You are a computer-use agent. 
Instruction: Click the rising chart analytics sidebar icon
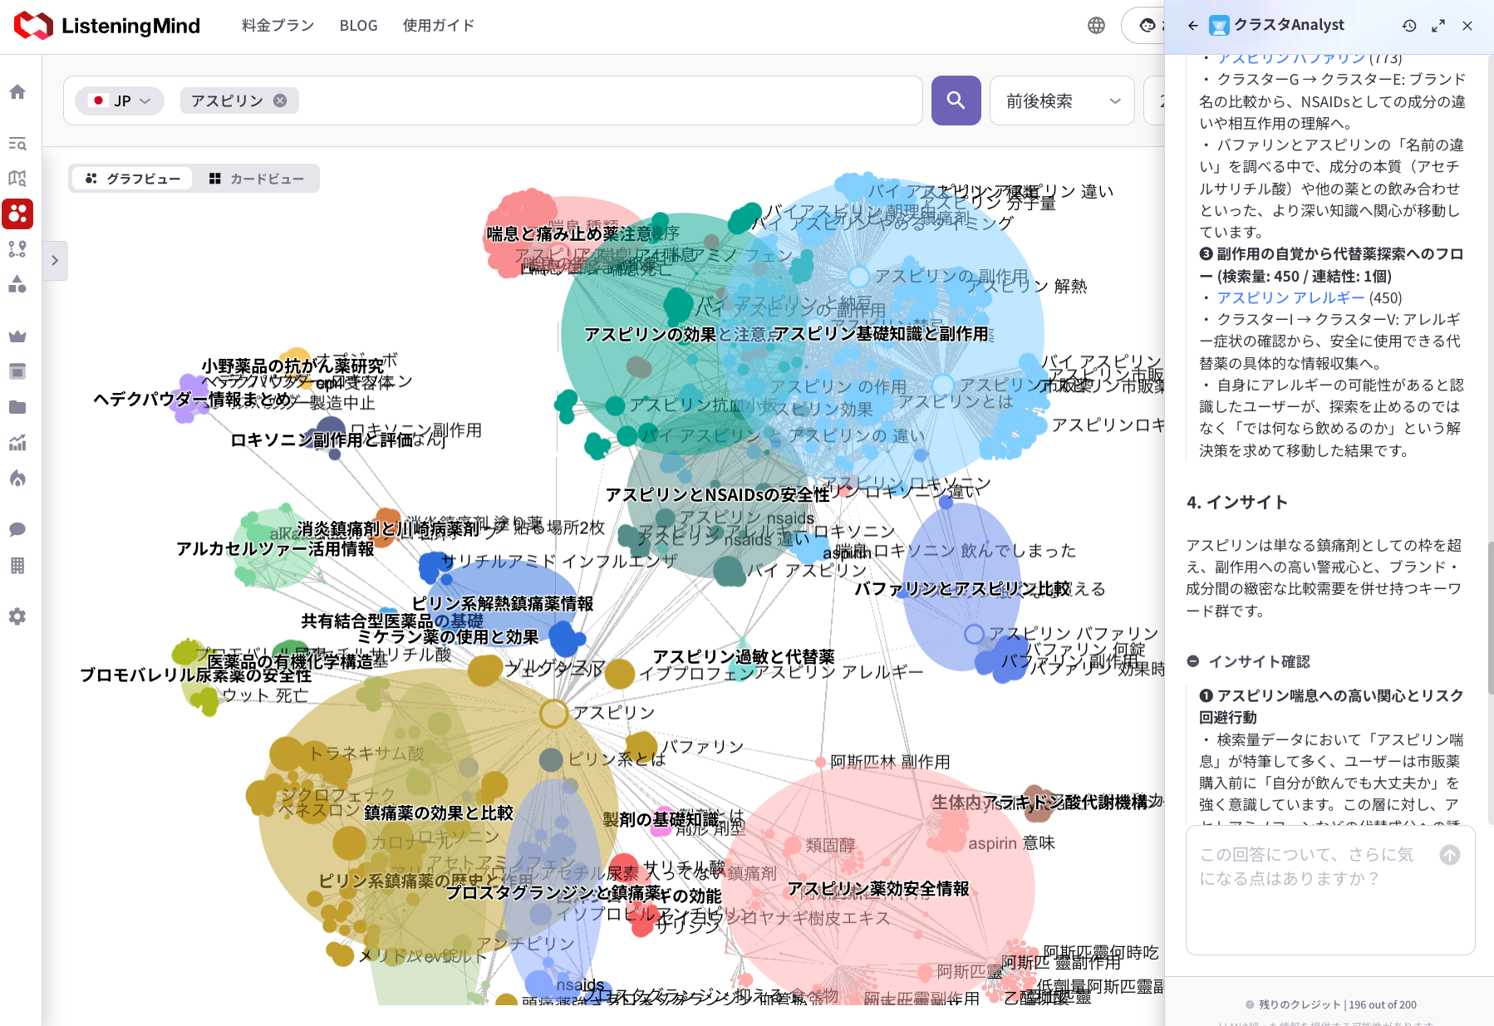[17, 443]
